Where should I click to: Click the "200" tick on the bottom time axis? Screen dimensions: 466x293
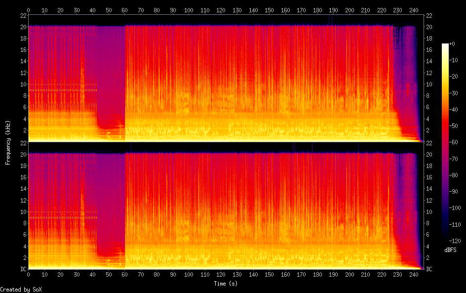pos(349,275)
